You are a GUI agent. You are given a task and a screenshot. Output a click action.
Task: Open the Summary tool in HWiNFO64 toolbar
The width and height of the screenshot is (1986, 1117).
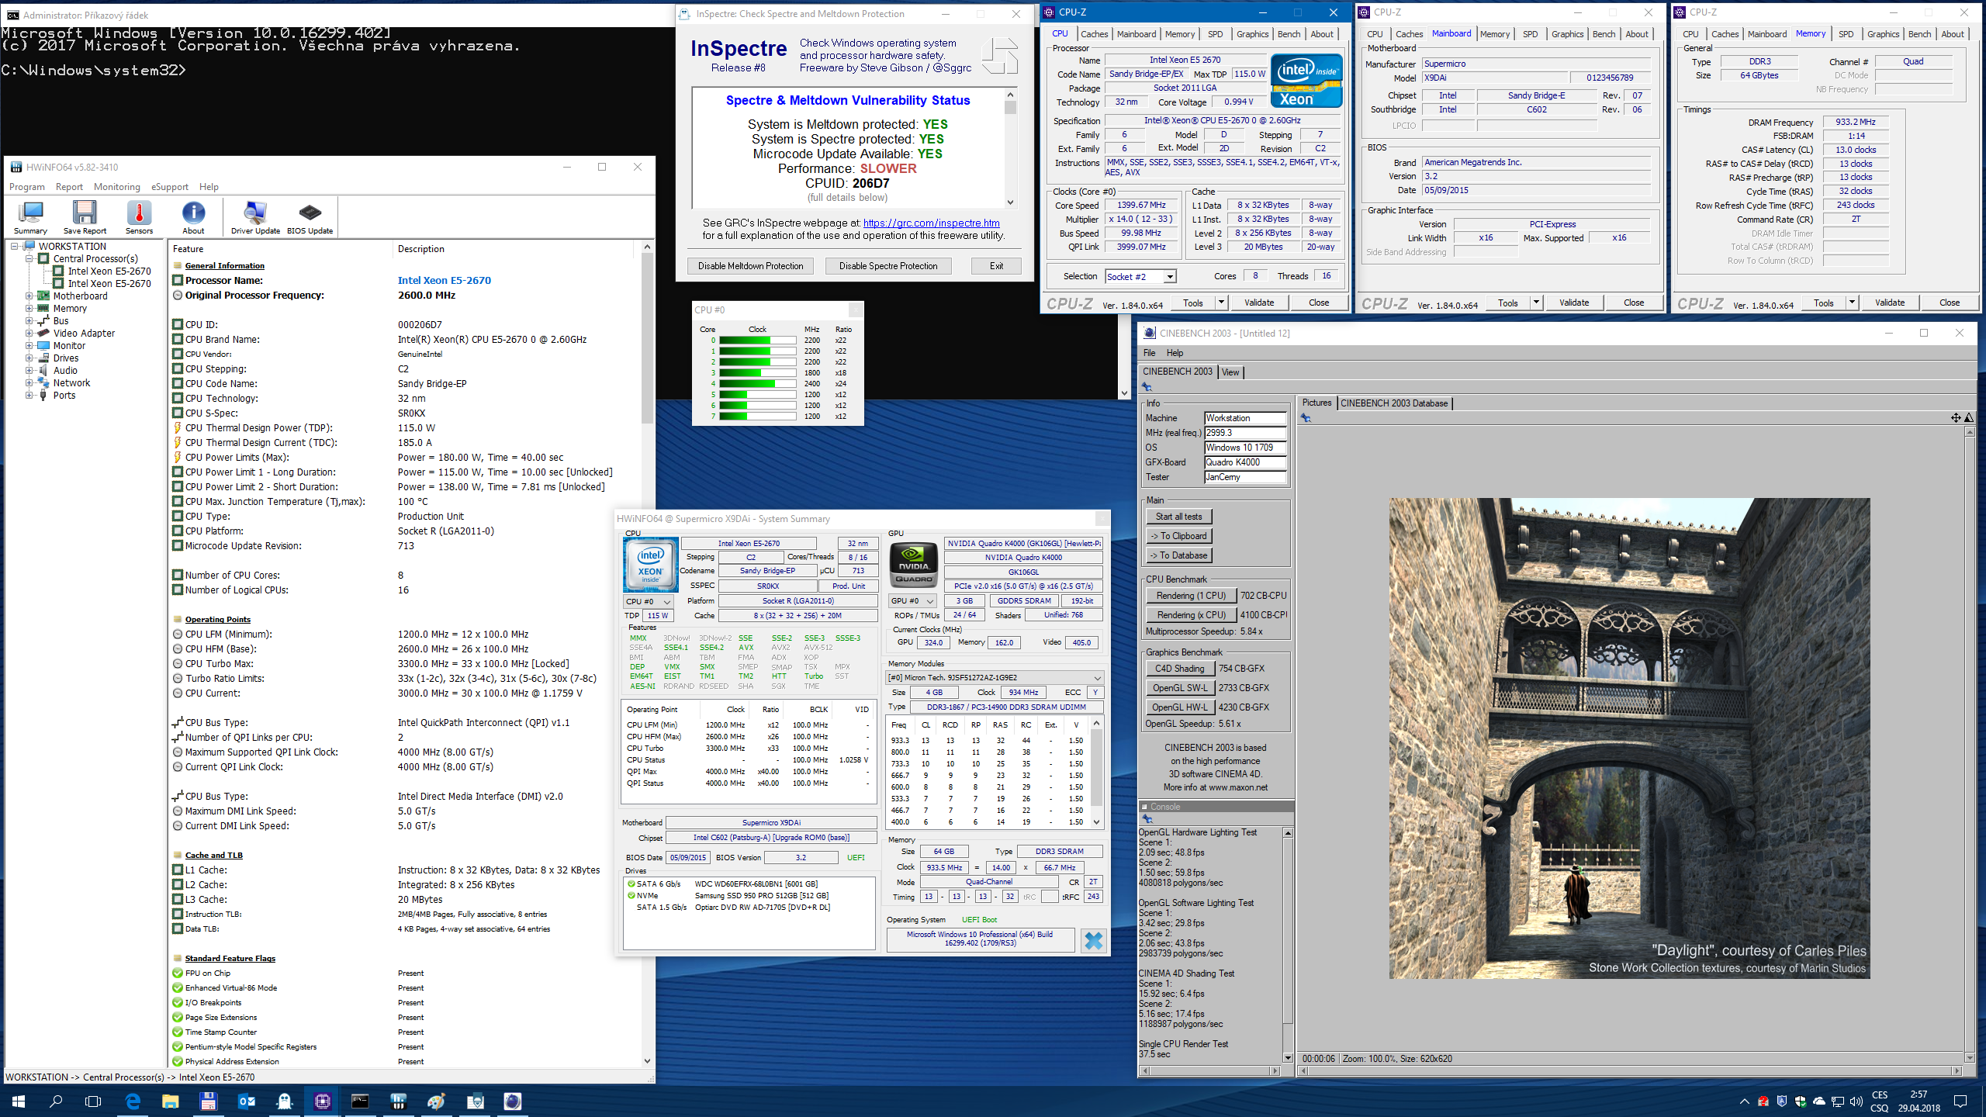(31, 217)
